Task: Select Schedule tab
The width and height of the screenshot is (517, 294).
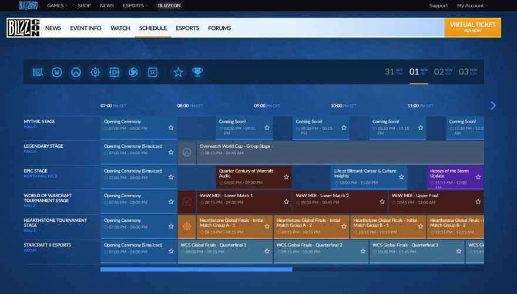Action: 153,28
